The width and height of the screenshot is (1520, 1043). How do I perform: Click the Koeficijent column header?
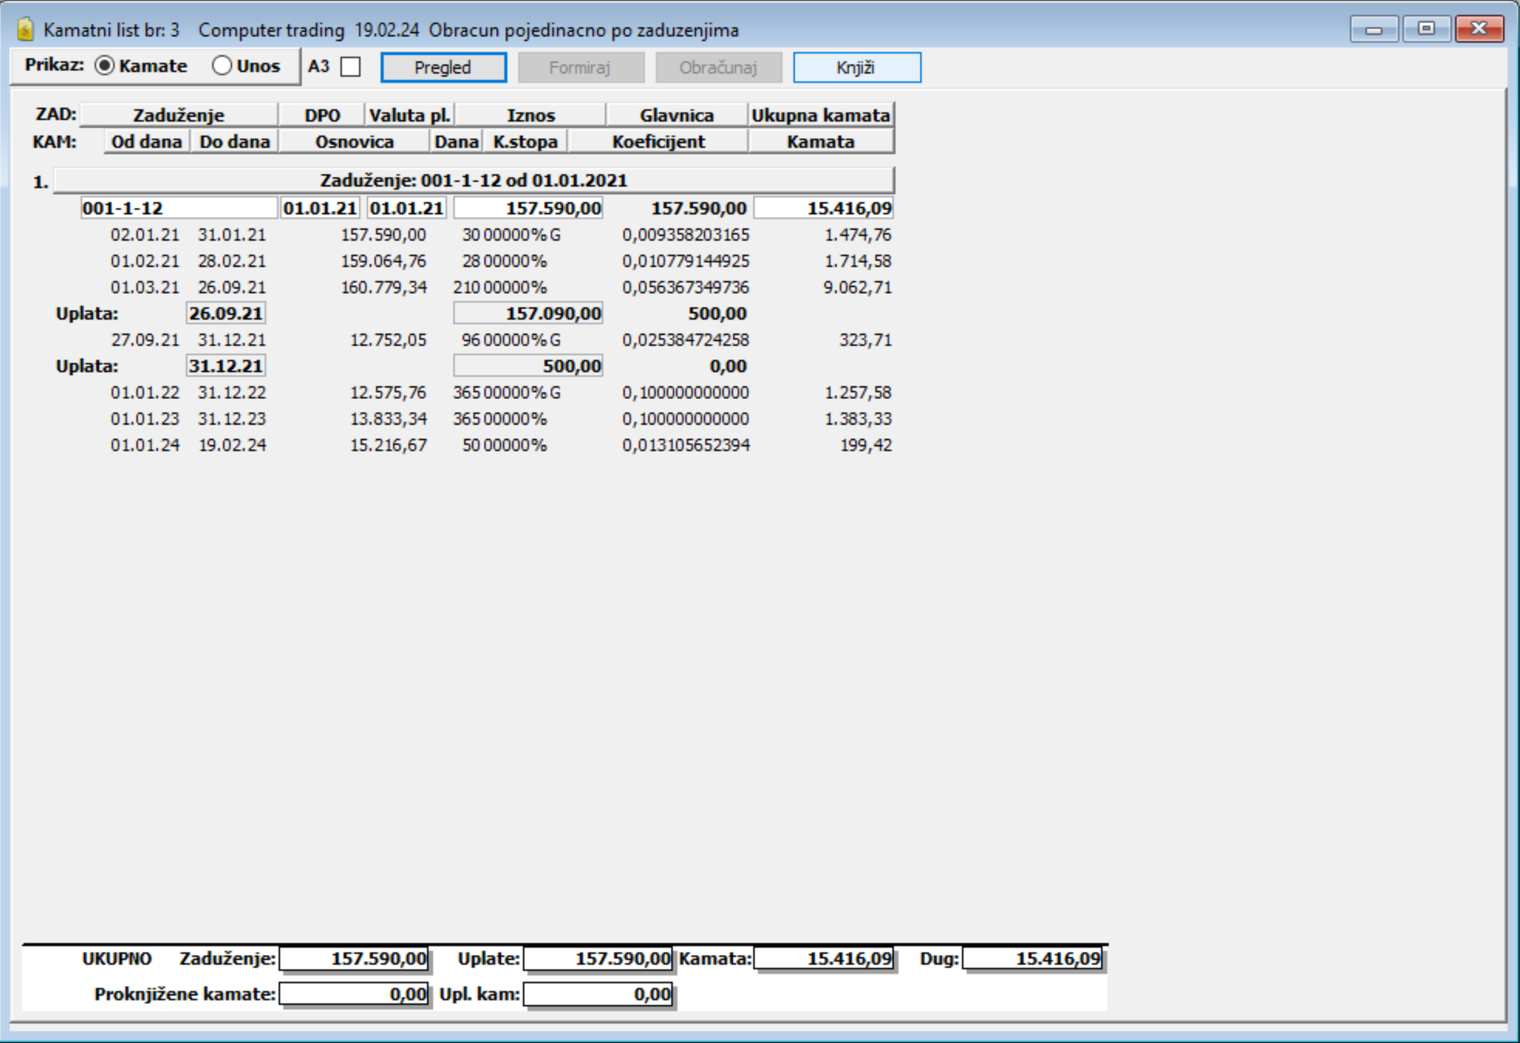pyautogui.click(x=658, y=141)
